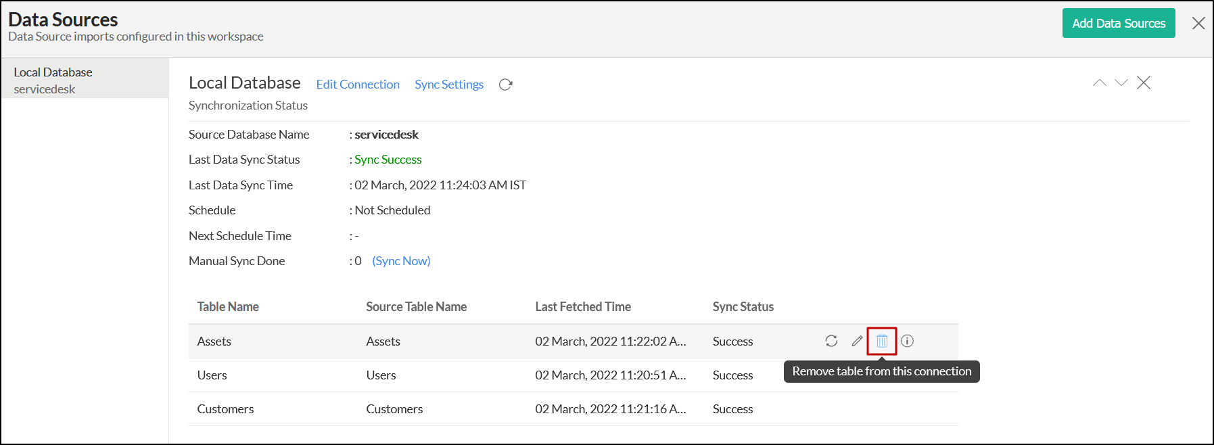Viewport: 1214px width, 445px height.
Task: Go to next data source with down chevron
Action: pyautogui.click(x=1121, y=83)
